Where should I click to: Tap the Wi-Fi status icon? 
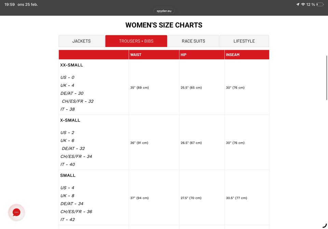click(303, 4)
